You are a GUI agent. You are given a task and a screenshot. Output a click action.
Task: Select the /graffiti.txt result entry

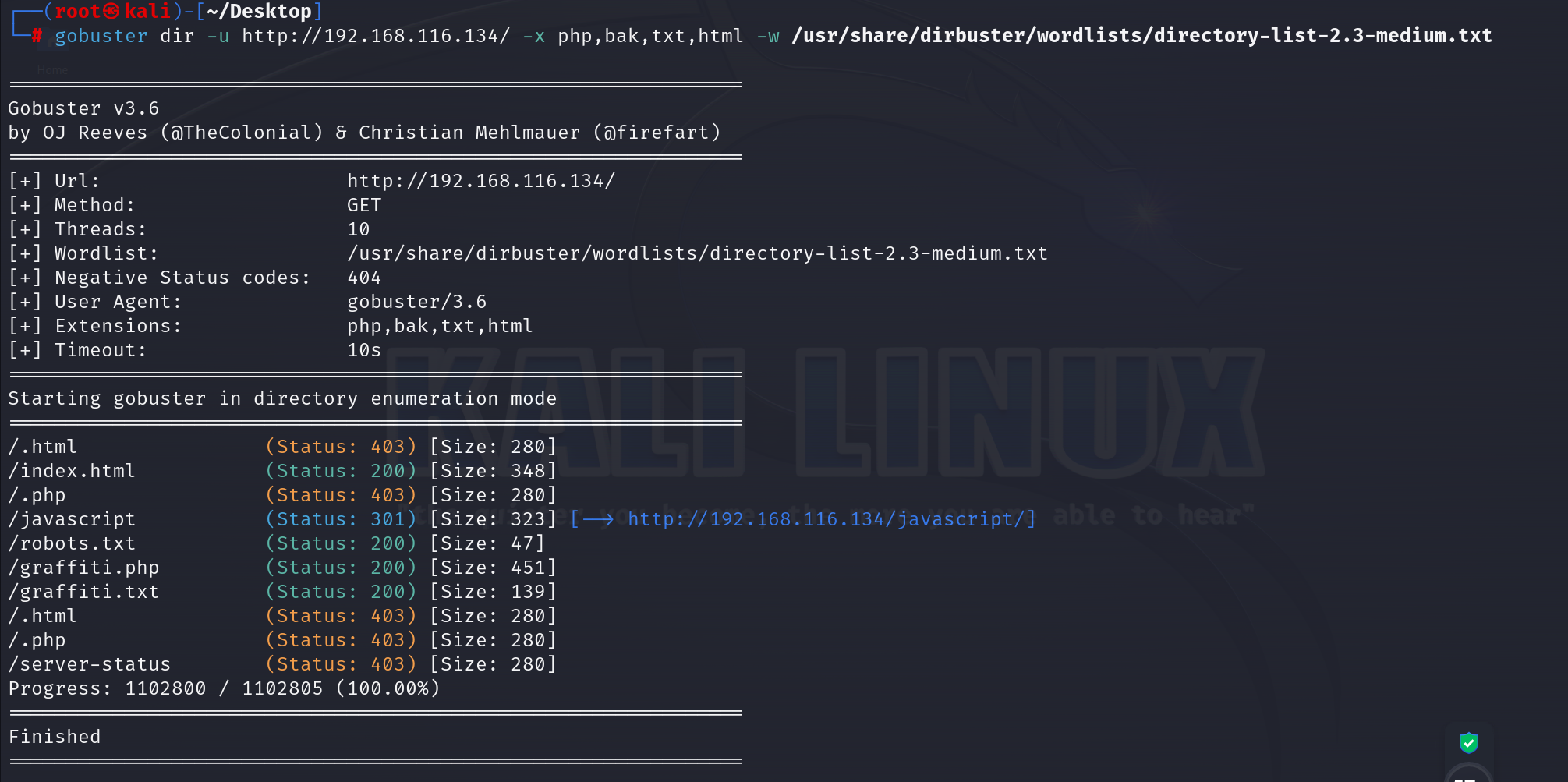click(x=83, y=592)
